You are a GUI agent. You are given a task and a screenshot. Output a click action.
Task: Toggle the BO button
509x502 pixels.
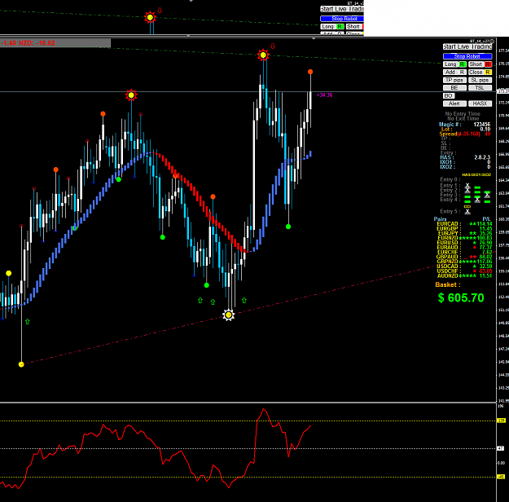coord(449,96)
